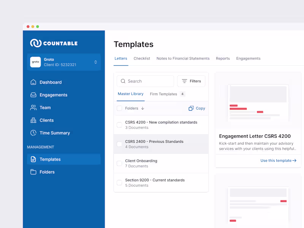
Task: Select the Templates icon under Management
Action: 34,159
